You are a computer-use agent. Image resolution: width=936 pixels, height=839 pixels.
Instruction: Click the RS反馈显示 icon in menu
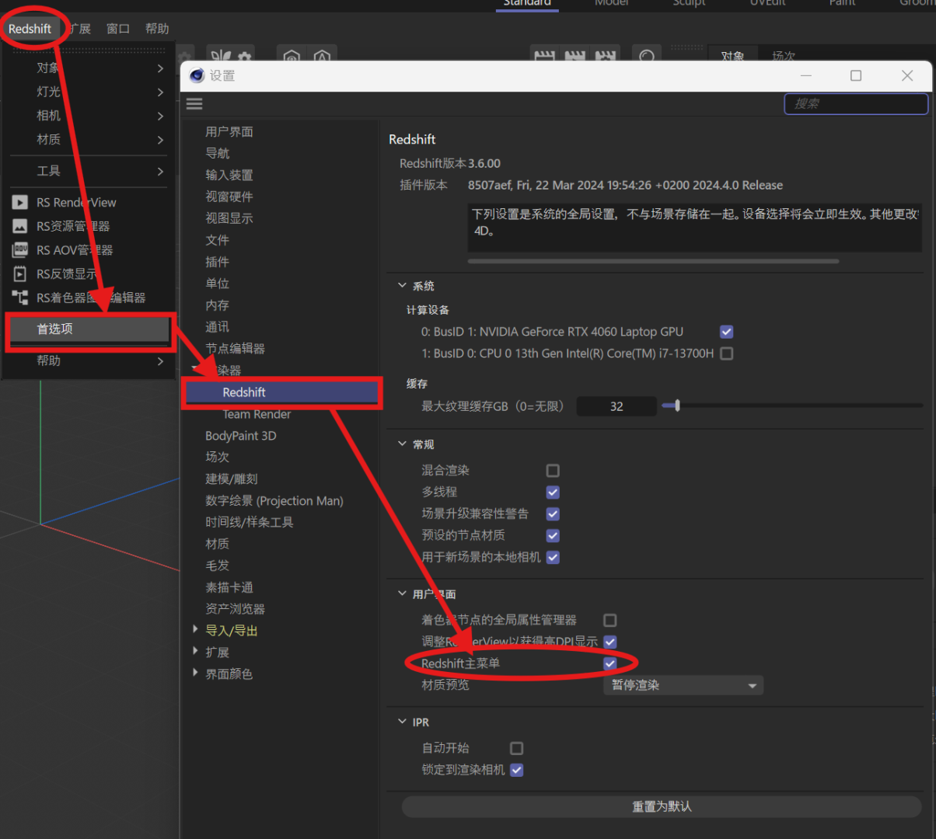20,274
